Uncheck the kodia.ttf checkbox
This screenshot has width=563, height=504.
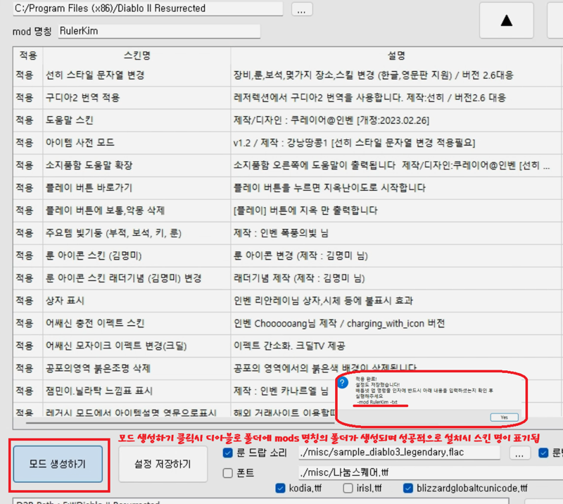[x=280, y=489]
